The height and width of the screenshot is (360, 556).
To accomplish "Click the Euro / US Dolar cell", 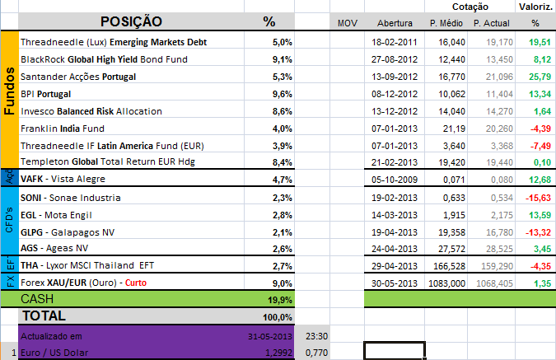I will click(131, 353).
